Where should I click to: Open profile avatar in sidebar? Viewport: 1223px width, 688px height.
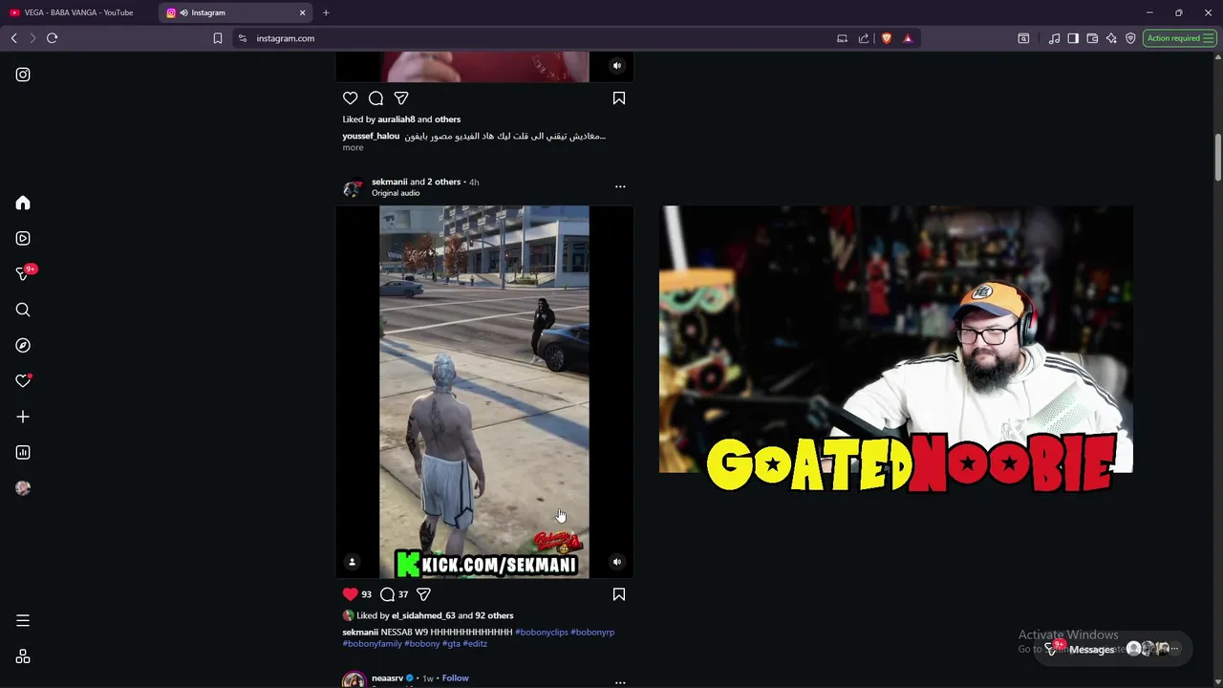click(x=23, y=488)
